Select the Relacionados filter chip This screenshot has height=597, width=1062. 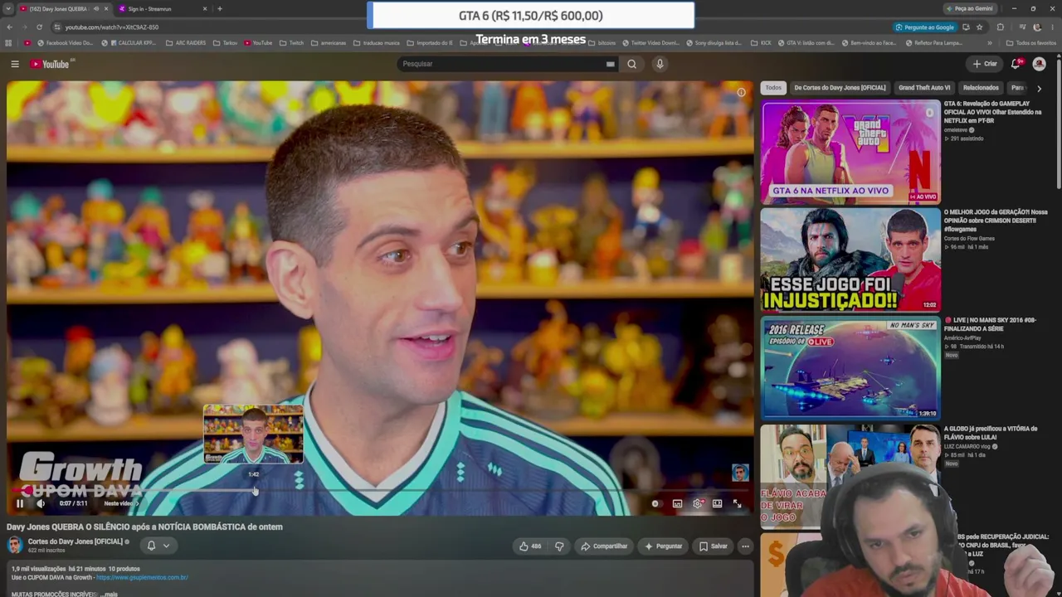tap(981, 88)
